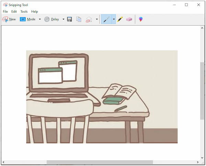Select the pink Eraser tool
This screenshot has width=206, height=166.
tap(129, 19)
